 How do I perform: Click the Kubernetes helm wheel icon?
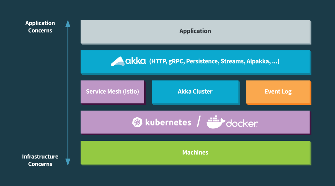(x=137, y=122)
